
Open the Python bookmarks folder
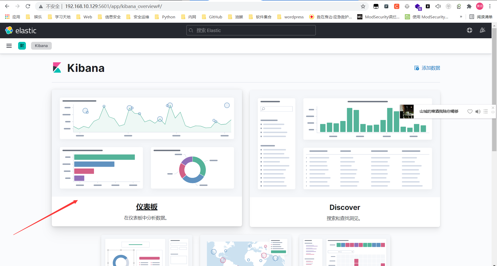tap(165, 17)
